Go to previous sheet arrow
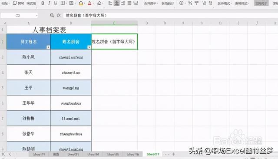 pos(10,154)
